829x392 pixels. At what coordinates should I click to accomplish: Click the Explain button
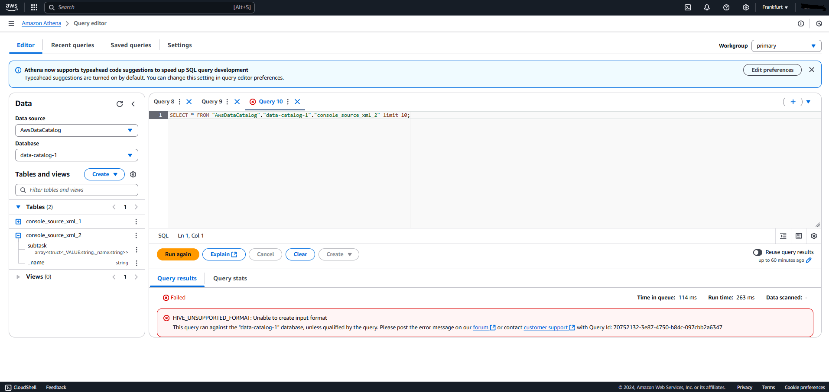tap(224, 254)
